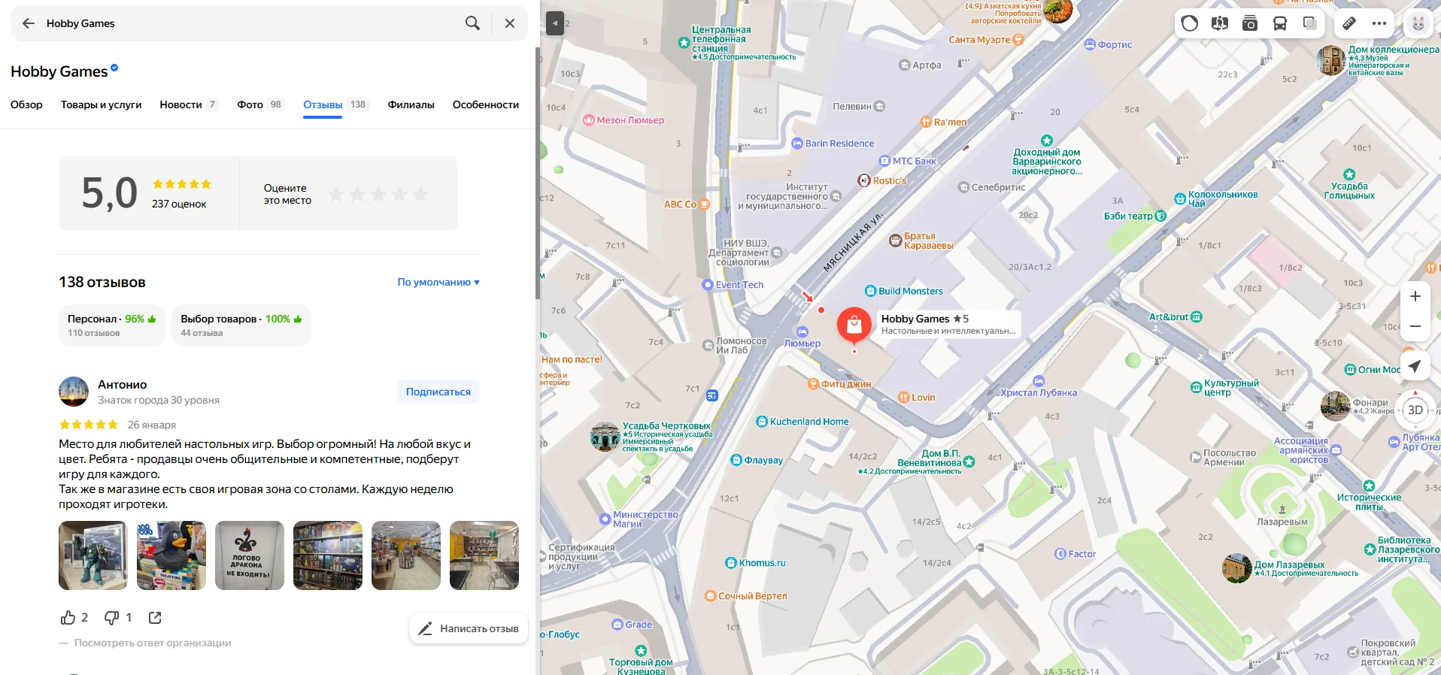This screenshot has height=675, width=1441.
Task: Open Антонио's profile avatar
Action: coord(74,392)
